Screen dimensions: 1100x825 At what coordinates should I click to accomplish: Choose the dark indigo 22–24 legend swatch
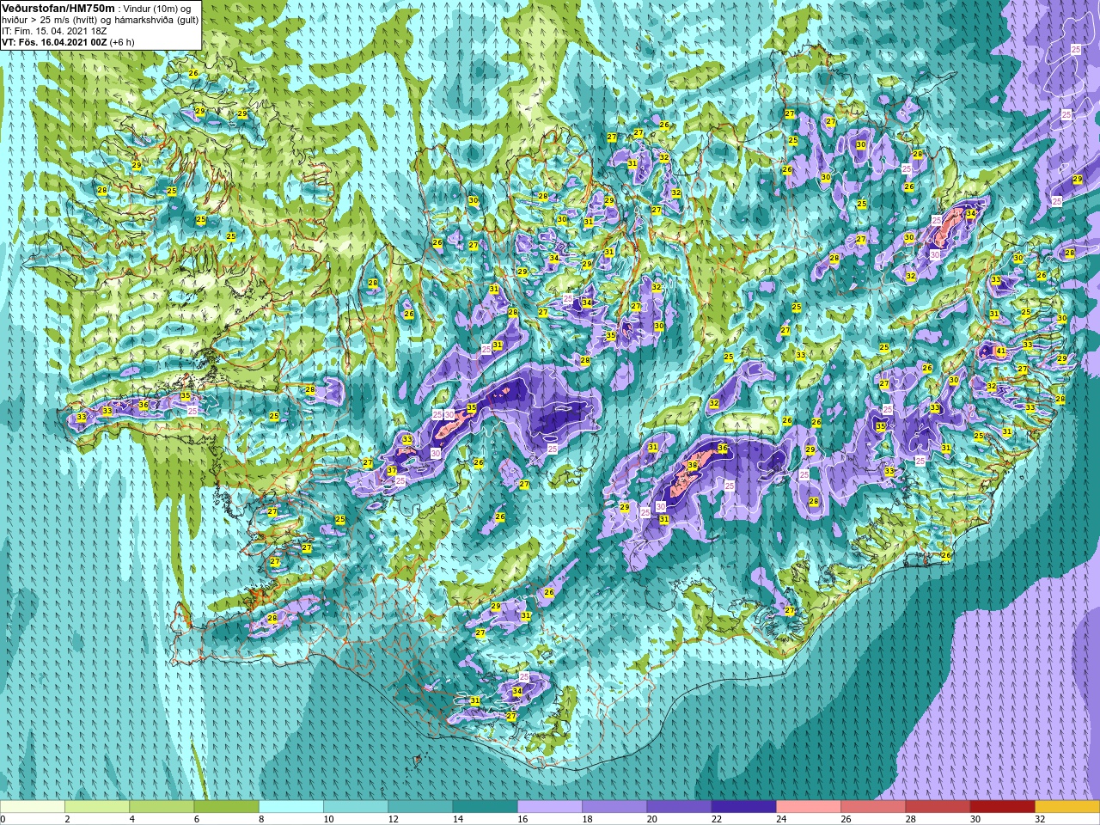743,806
